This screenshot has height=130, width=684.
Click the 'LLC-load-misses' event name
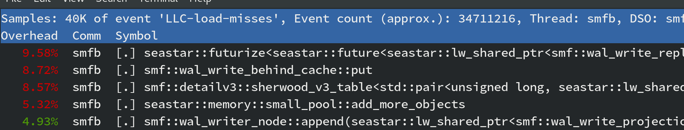point(219,19)
